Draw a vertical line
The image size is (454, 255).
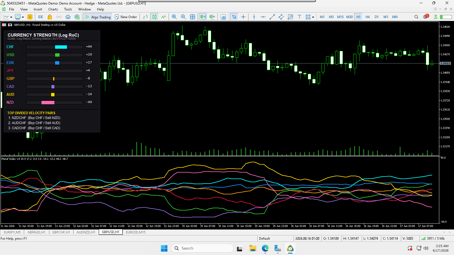[254, 17]
